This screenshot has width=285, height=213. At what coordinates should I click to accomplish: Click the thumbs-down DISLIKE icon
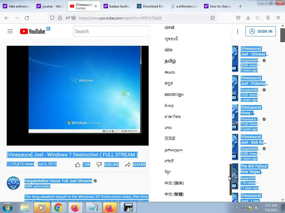click(x=99, y=164)
